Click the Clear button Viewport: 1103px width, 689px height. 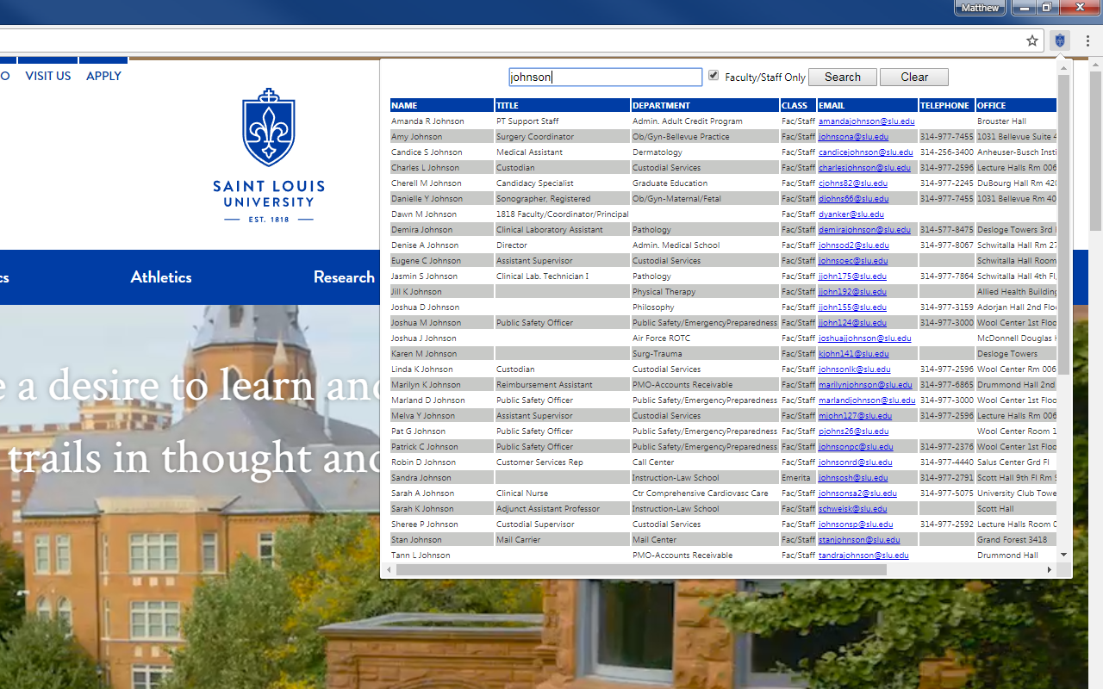tap(914, 77)
